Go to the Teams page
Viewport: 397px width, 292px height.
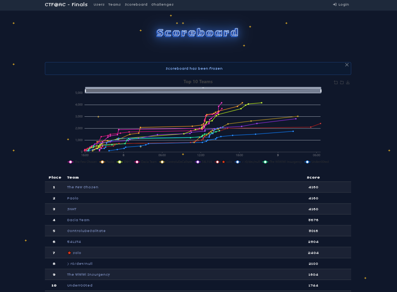114,5
